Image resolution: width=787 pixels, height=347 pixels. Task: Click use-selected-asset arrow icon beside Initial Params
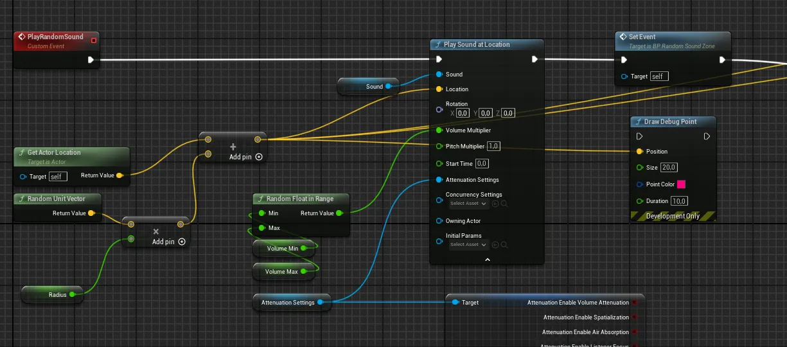(495, 245)
